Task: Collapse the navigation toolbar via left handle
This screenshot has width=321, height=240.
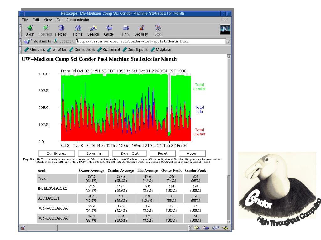Action: [20, 30]
